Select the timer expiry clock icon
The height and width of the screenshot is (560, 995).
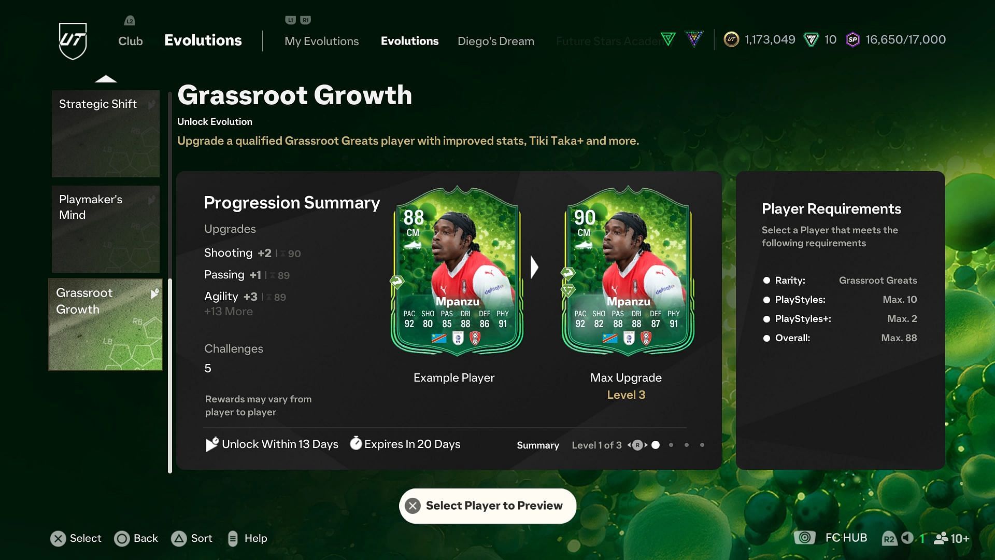[356, 444]
